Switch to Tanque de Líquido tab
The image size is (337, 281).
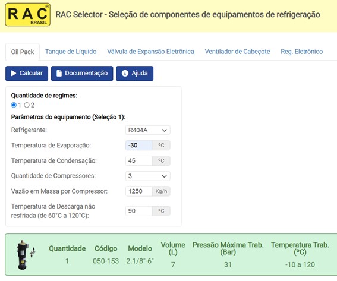coord(71,52)
